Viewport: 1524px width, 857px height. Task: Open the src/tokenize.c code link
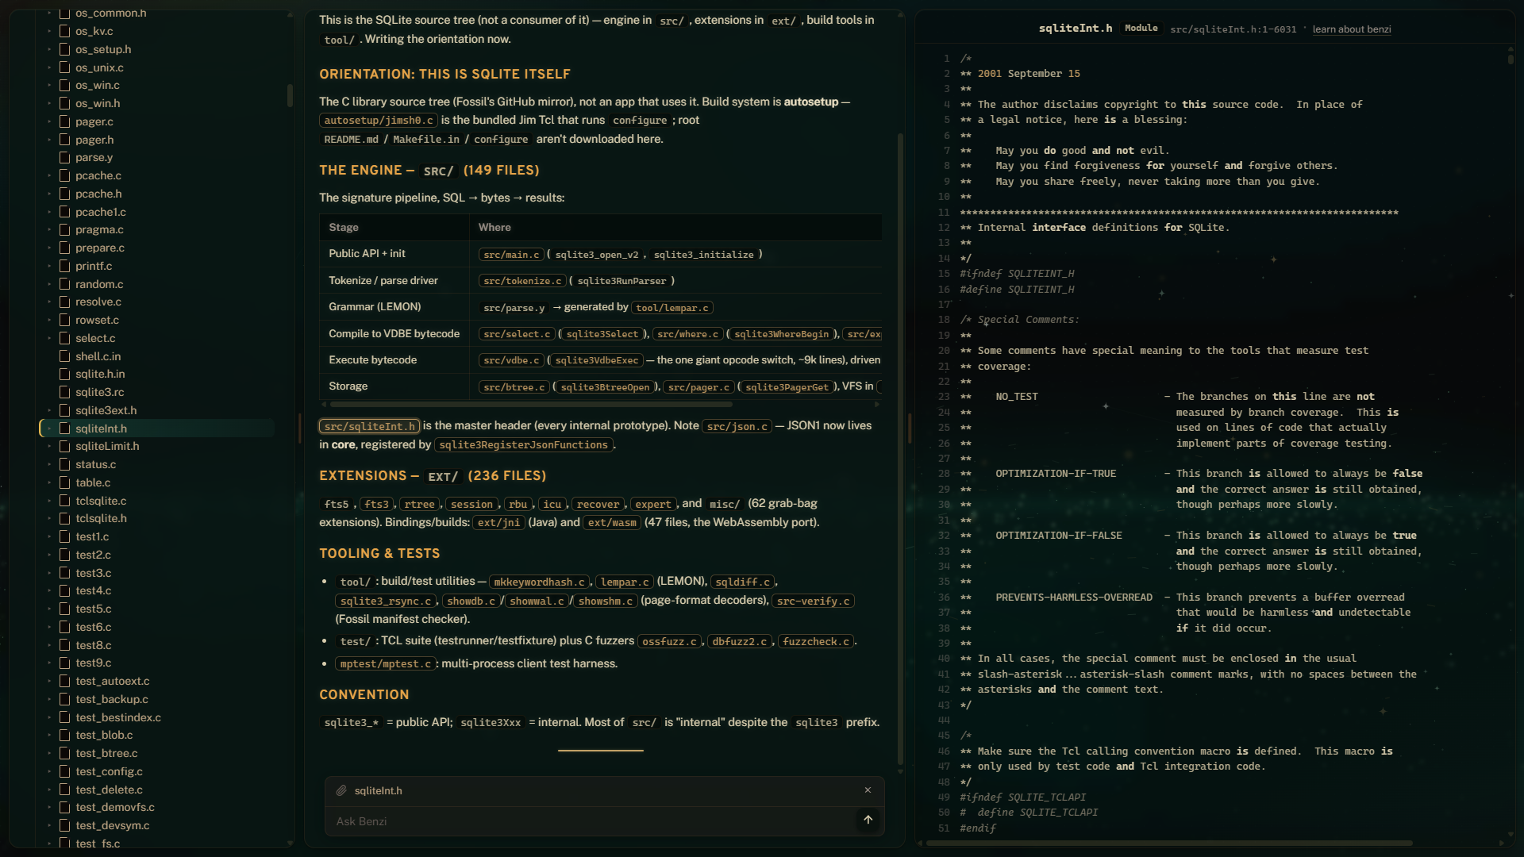pos(522,281)
